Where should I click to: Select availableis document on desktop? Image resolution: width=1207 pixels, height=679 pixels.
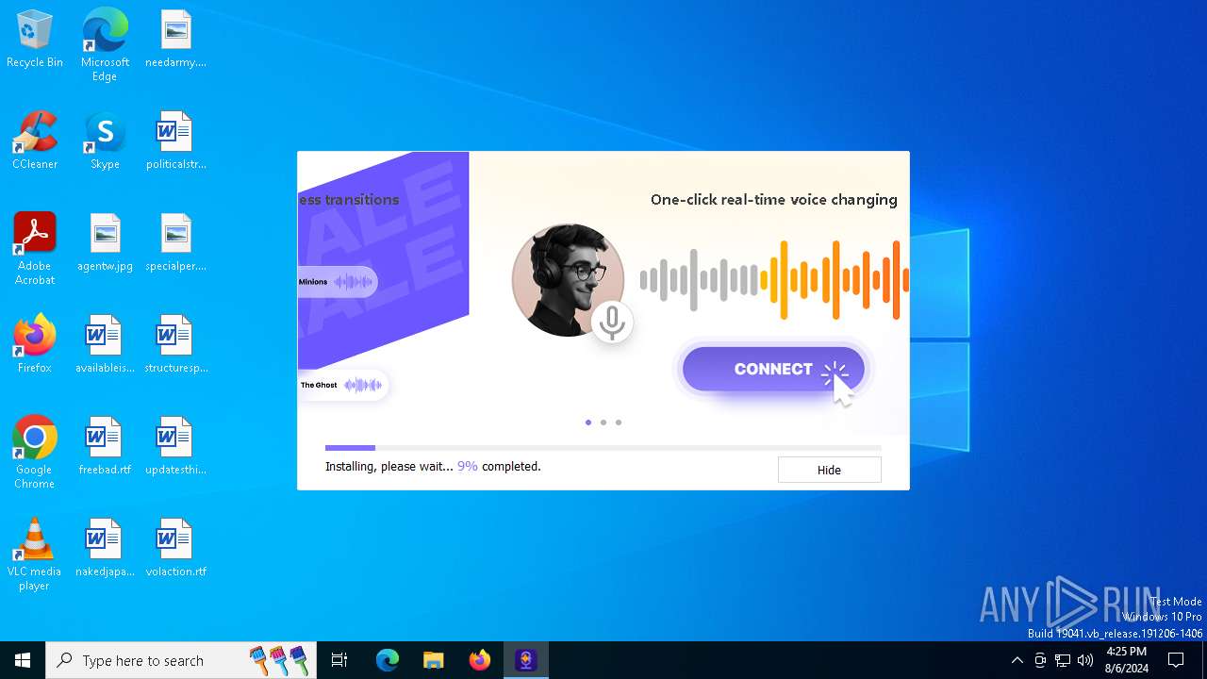tap(105, 345)
